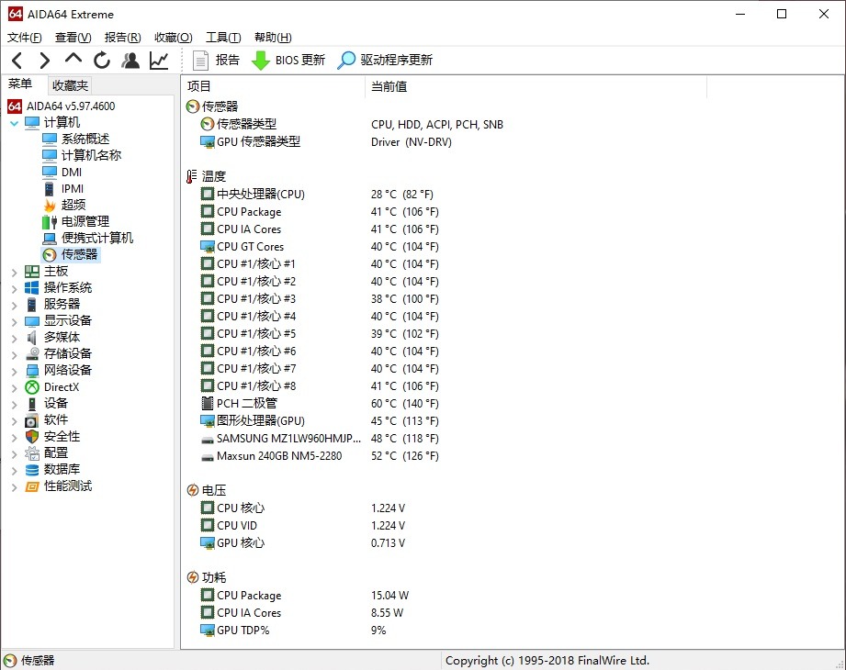Click the 超频 flame icon

click(x=50, y=206)
